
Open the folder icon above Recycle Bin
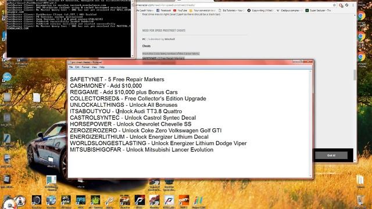point(360,180)
